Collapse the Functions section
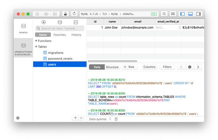The width and height of the screenshot is (218, 140). point(36,41)
